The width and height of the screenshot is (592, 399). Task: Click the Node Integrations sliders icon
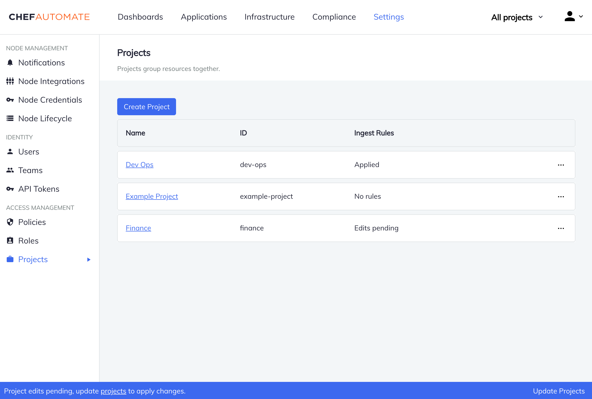pyautogui.click(x=10, y=81)
